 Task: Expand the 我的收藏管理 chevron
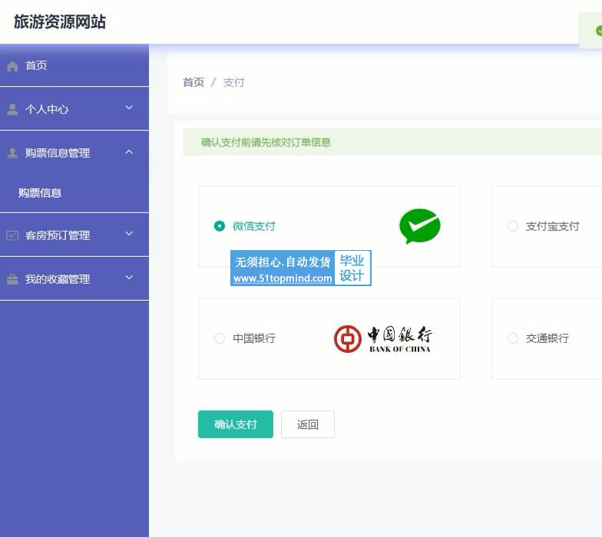coord(129,278)
